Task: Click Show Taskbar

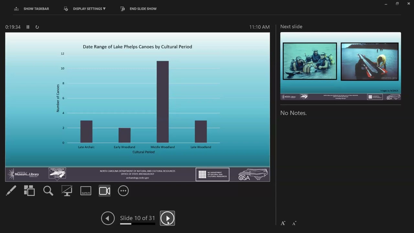Action: (32, 9)
